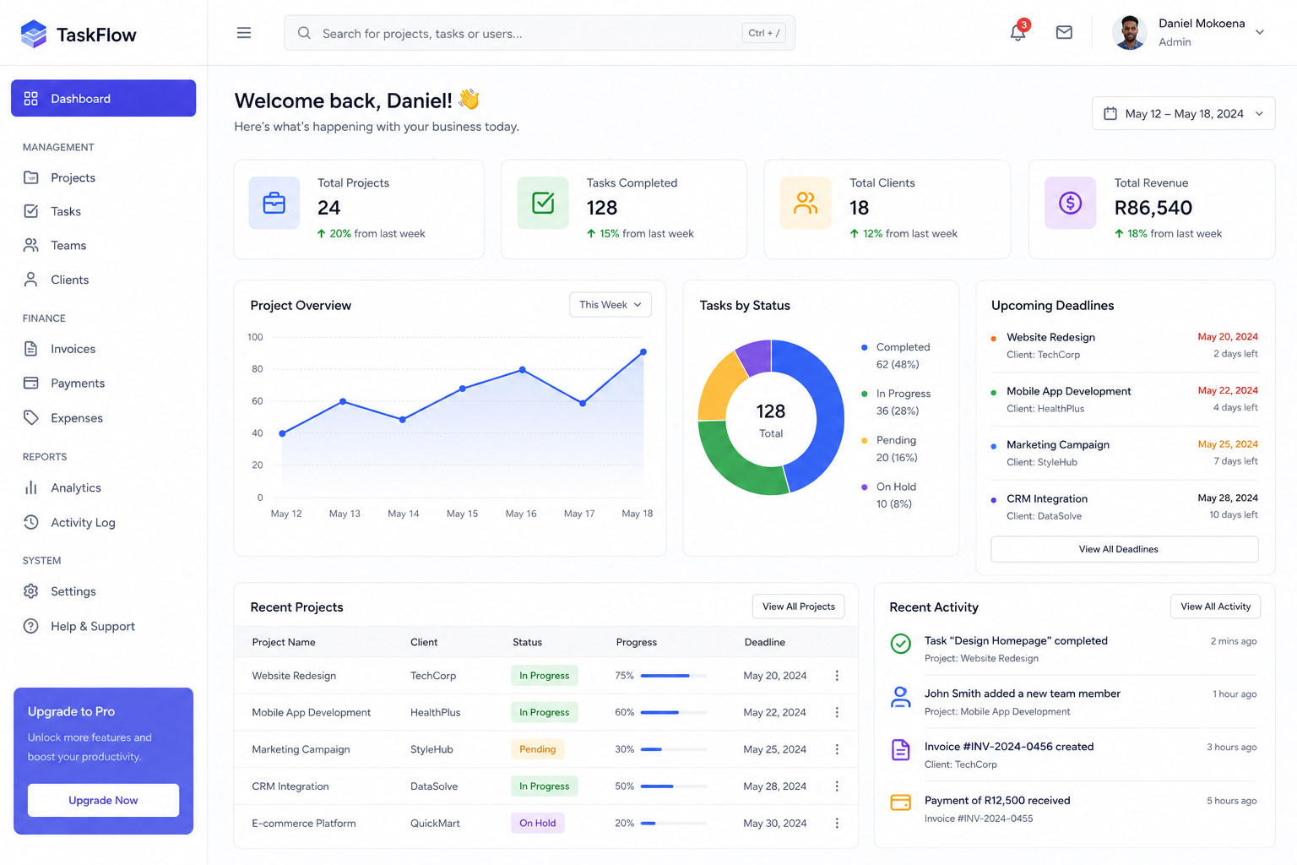
Task: Click the Progress column header
Action: (x=637, y=642)
